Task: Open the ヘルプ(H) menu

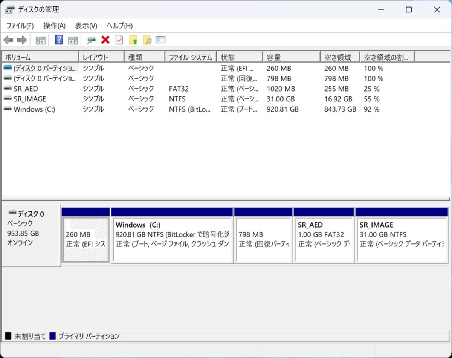Action: click(x=119, y=26)
